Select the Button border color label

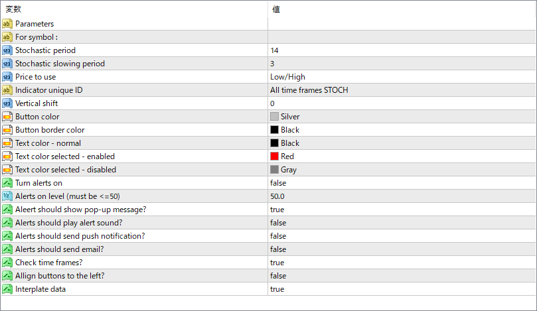[50, 130]
